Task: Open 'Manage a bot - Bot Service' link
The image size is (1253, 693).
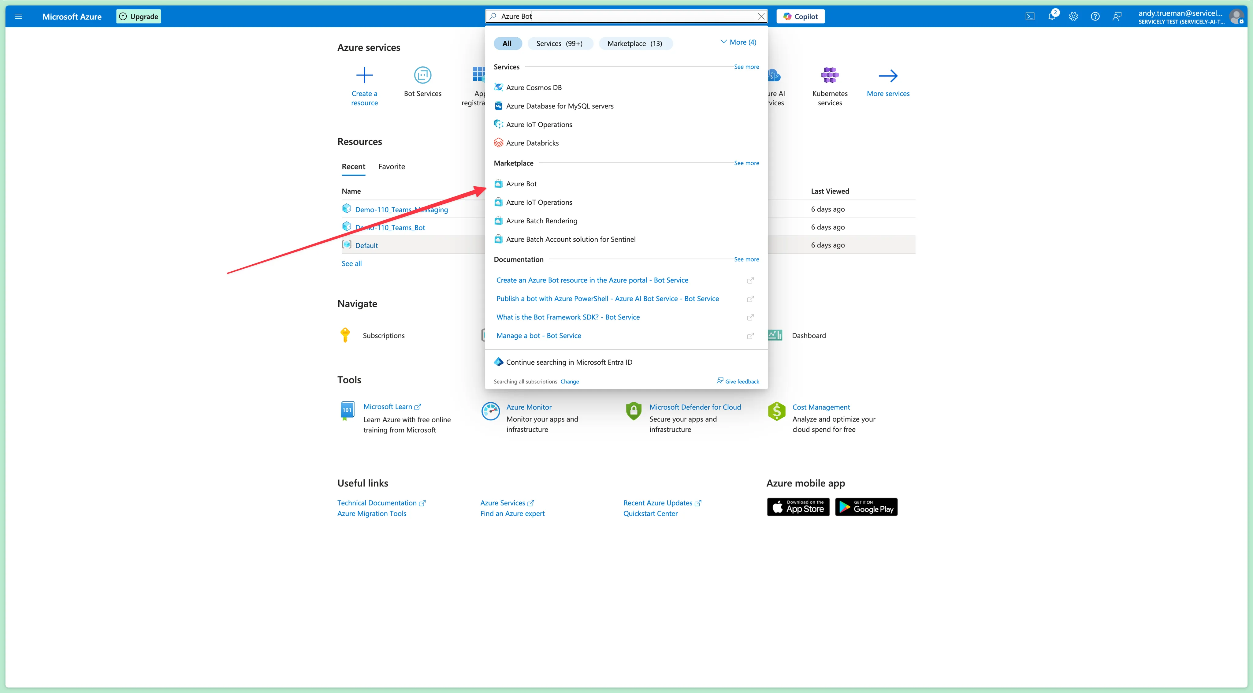Action: point(539,336)
